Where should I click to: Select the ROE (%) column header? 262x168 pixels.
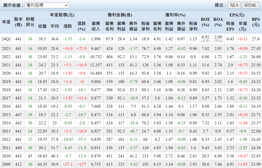[x=205, y=22]
